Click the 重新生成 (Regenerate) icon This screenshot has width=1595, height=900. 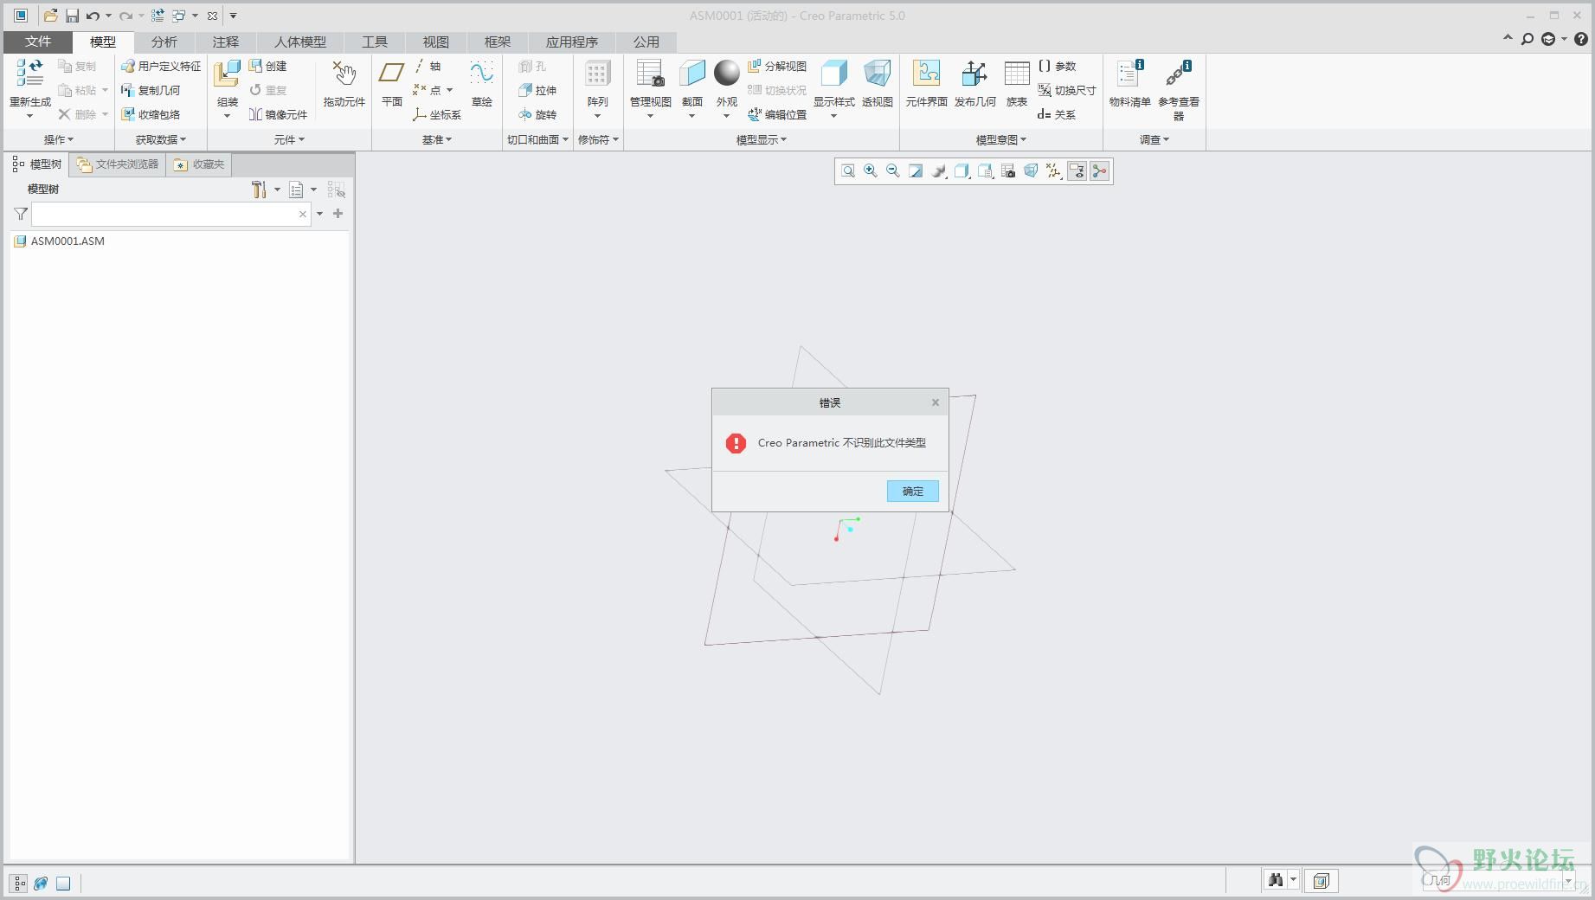point(30,74)
